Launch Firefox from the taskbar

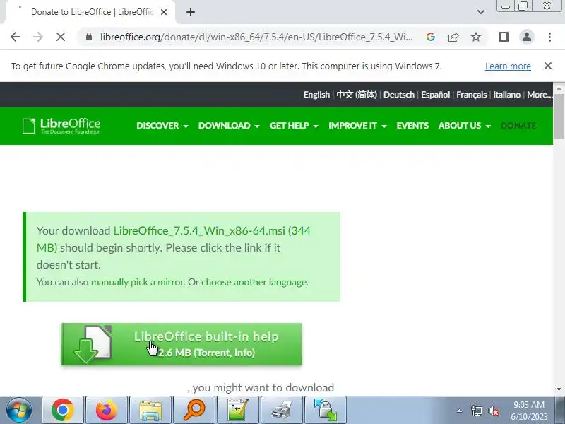tap(107, 411)
